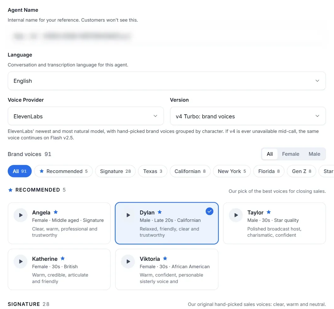Click the Brand voices 91 label

pyautogui.click(x=29, y=154)
